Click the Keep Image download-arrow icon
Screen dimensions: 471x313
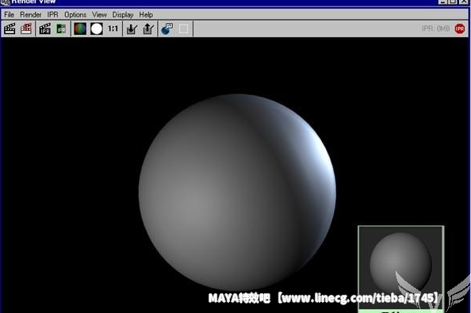point(132,29)
